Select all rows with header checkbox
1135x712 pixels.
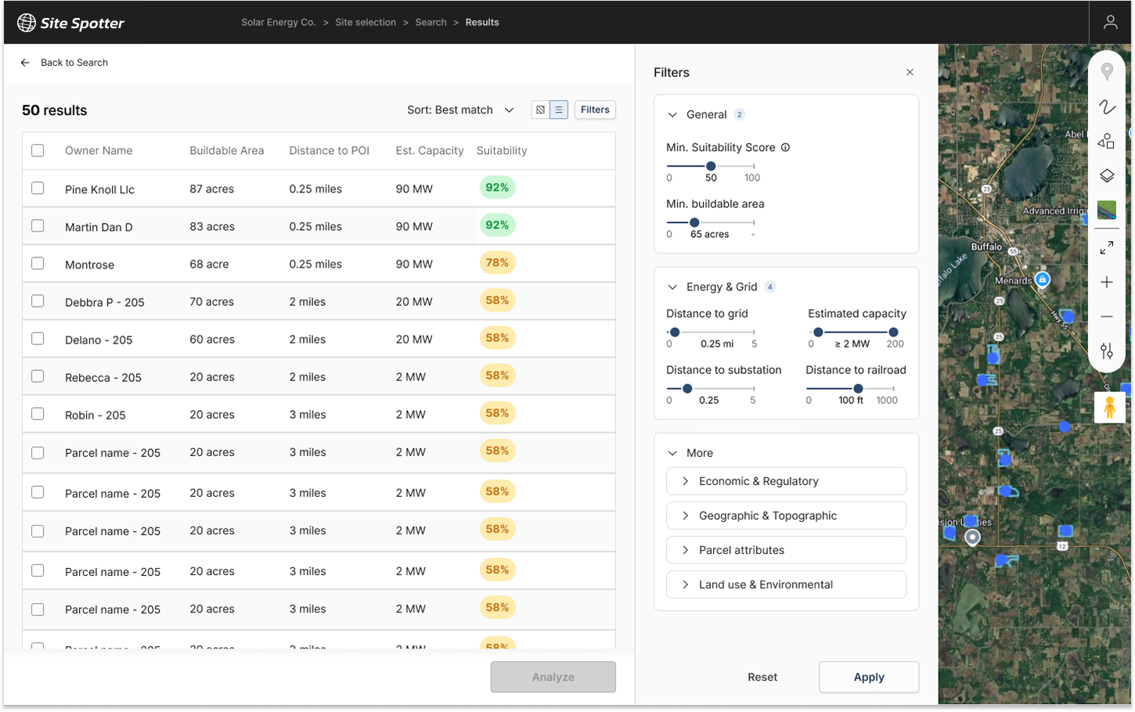[38, 150]
